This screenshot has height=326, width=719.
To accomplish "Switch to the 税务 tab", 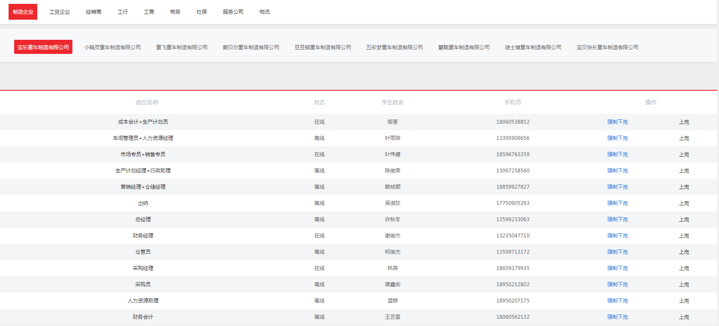I will pos(175,12).
